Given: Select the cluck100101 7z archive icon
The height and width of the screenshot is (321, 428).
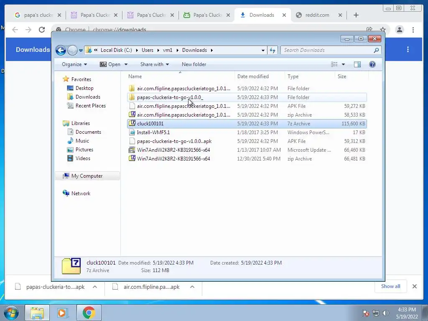Looking at the screenshot, I should [132, 123].
